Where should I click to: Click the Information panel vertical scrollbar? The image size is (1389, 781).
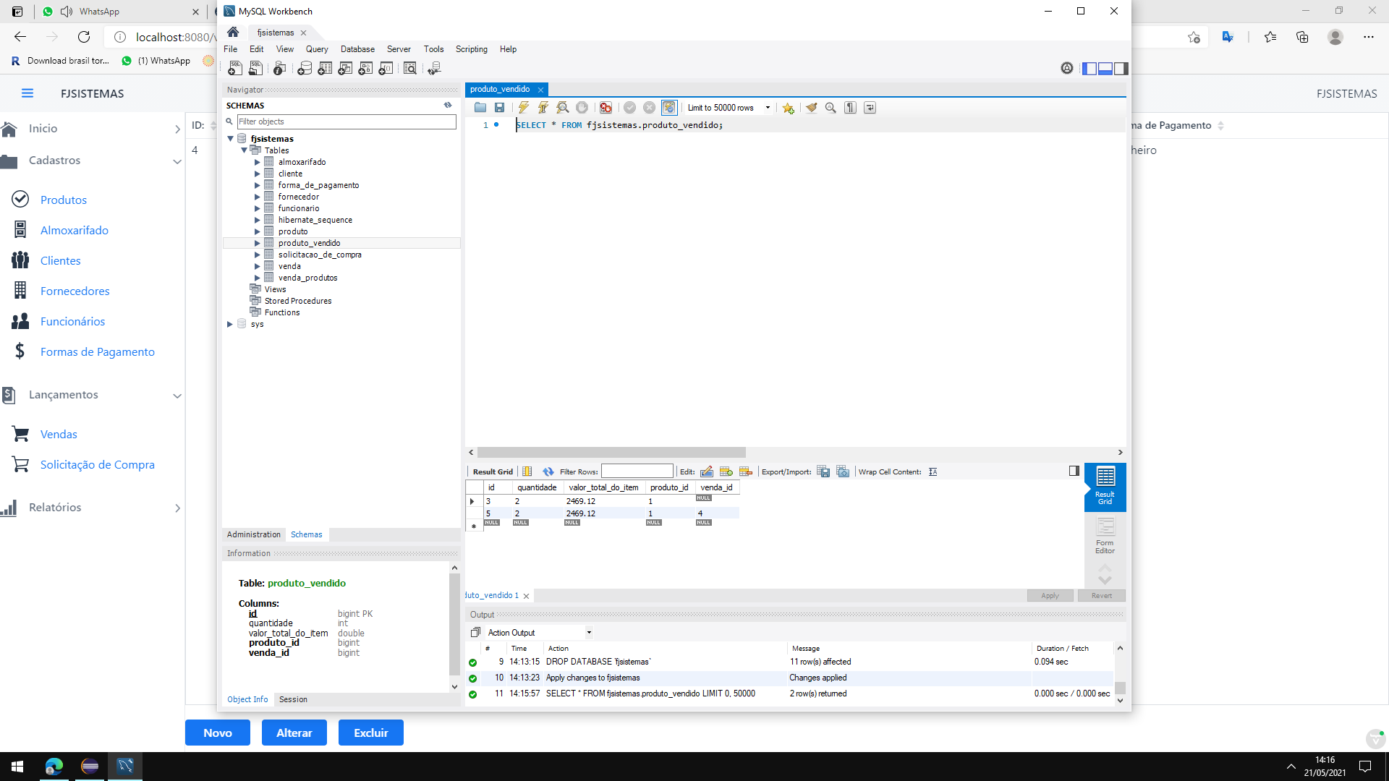454,626
